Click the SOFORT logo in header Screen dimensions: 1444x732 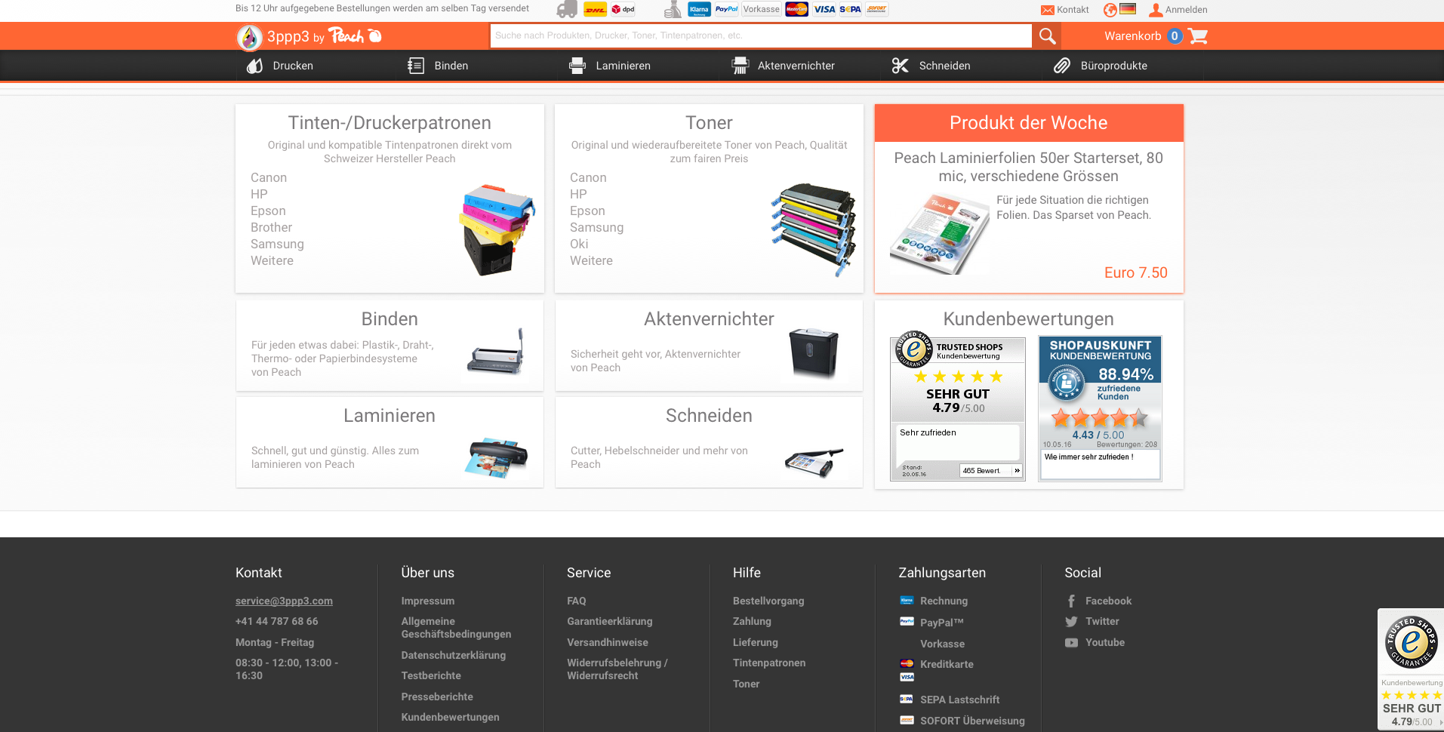[x=876, y=9]
